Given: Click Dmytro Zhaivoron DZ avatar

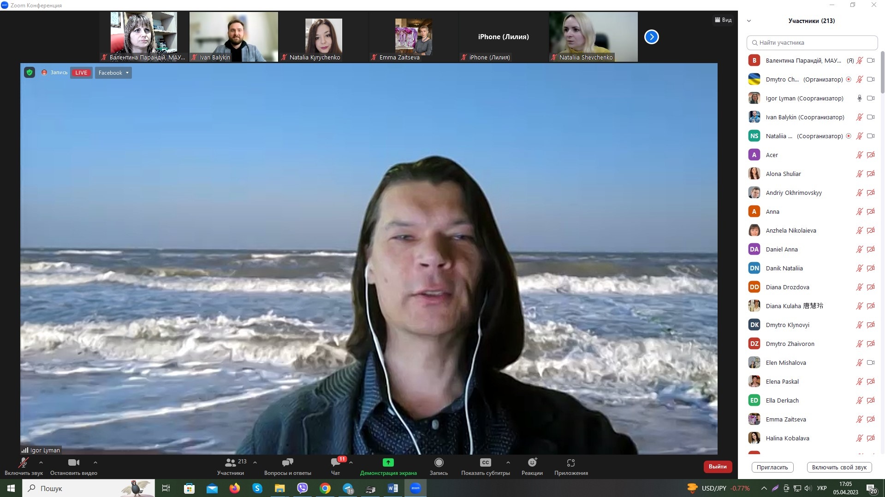Looking at the screenshot, I should 754,344.
